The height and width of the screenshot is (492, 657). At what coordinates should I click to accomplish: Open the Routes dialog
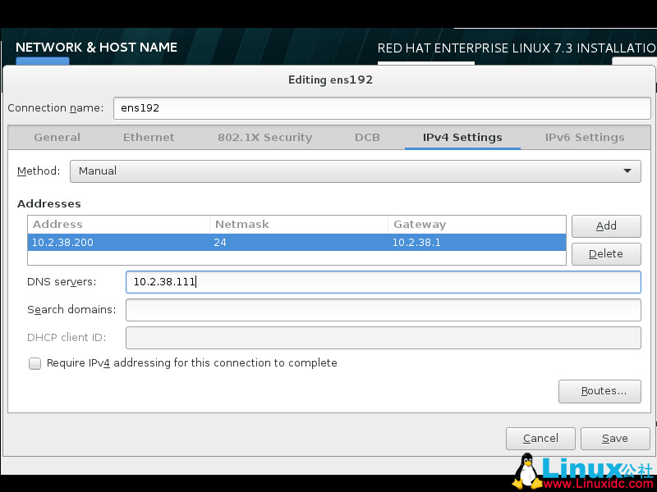tap(600, 391)
